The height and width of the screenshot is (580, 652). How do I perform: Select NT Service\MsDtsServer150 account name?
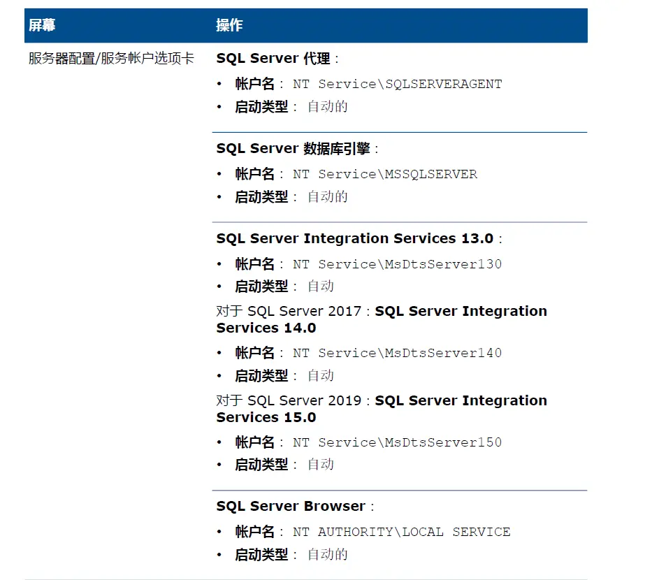[x=397, y=442]
